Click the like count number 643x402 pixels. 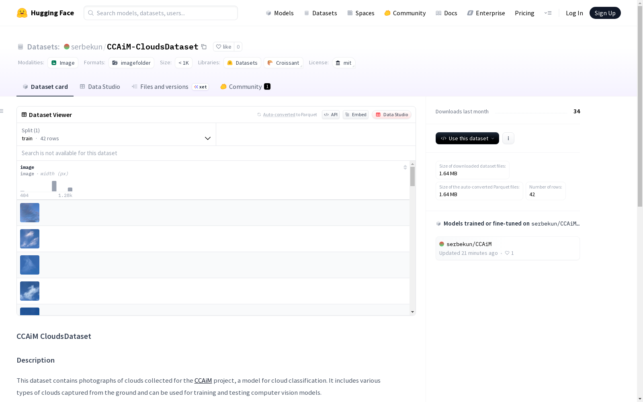(238, 47)
